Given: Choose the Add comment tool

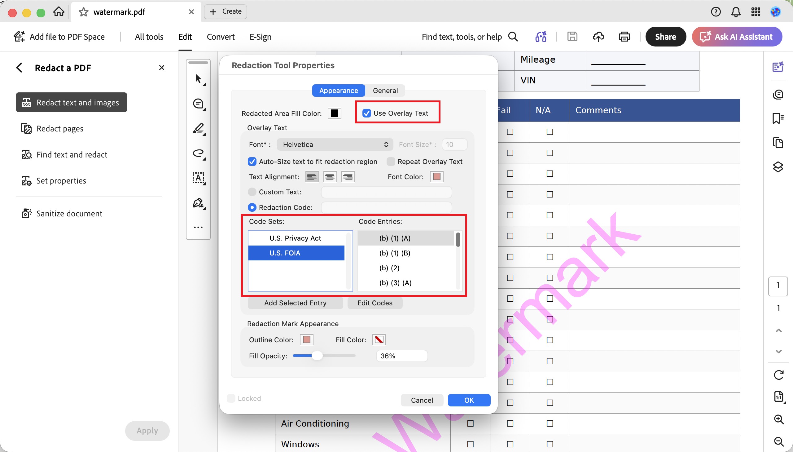Looking at the screenshot, I should 198,104.
